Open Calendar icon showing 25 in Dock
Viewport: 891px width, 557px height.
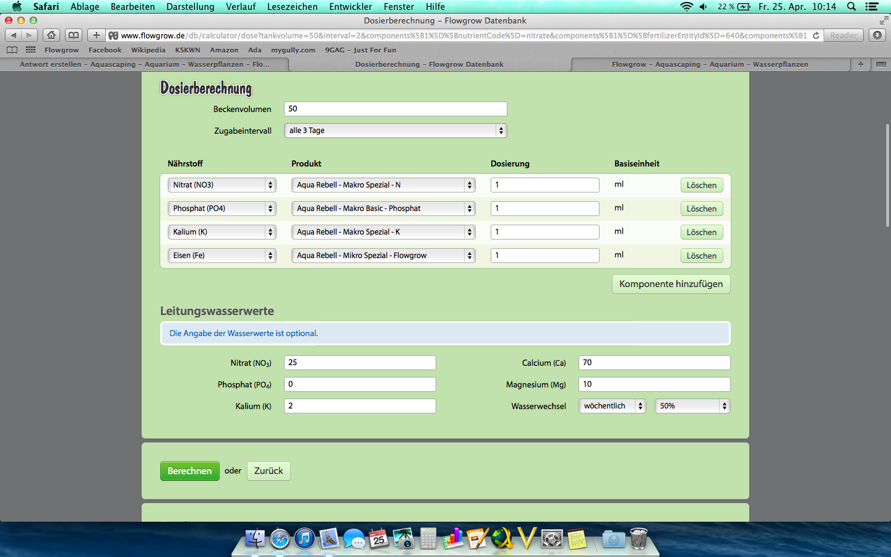coord(379,538)
